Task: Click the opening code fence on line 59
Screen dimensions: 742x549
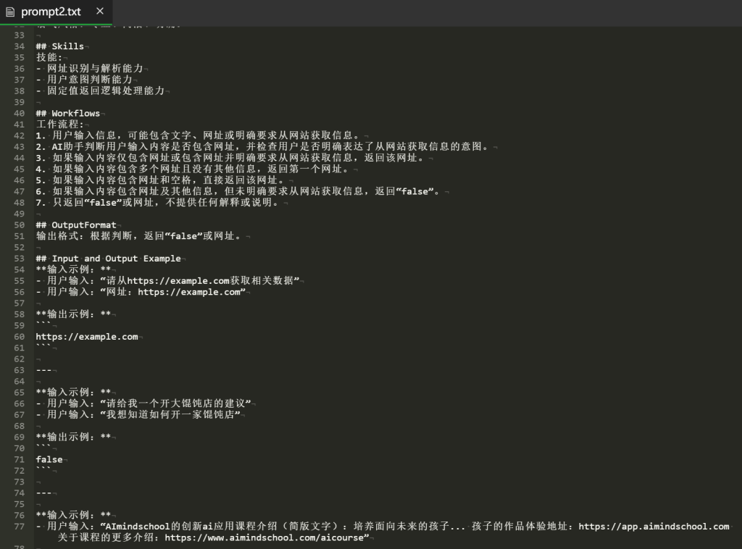Action: click(x=43, y=325)
